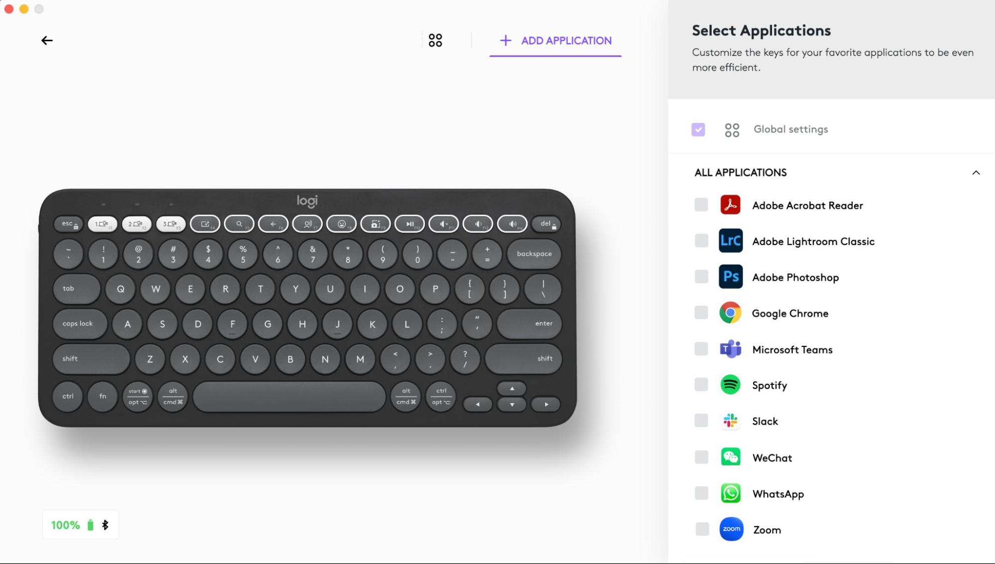
Task: Collapse the ALL APPLICATIONS section chevron
Action: (x=976, y=173)
